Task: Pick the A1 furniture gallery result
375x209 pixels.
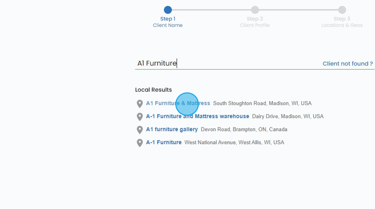Action: click(172, 129)
